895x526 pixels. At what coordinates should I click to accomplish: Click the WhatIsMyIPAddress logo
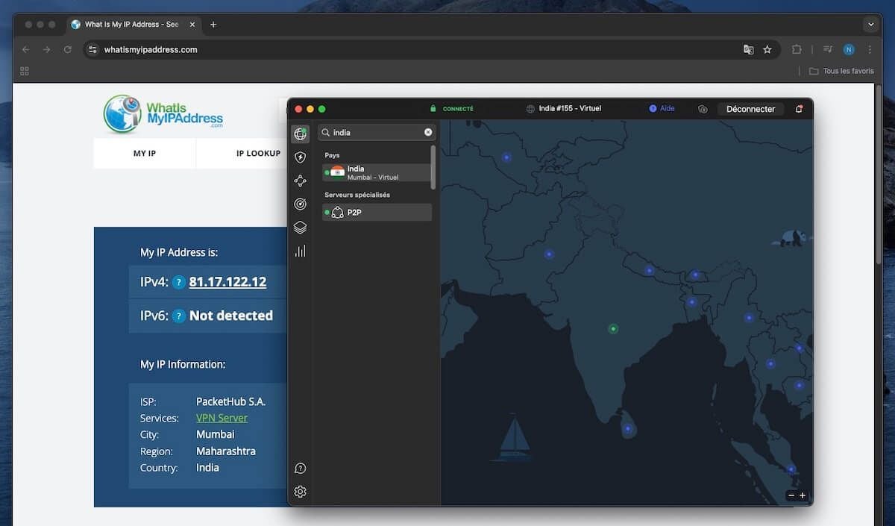point(163,113)
